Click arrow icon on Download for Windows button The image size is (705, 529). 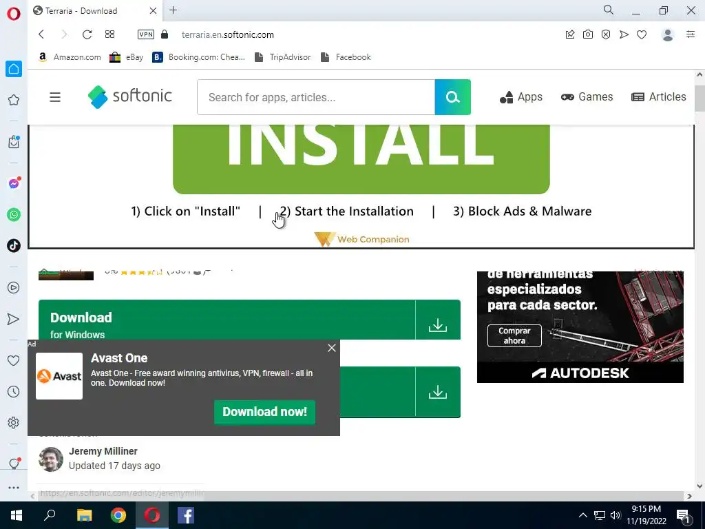point(437,325)
